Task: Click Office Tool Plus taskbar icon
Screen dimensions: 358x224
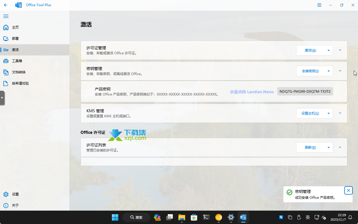Action: coord(243,217)
